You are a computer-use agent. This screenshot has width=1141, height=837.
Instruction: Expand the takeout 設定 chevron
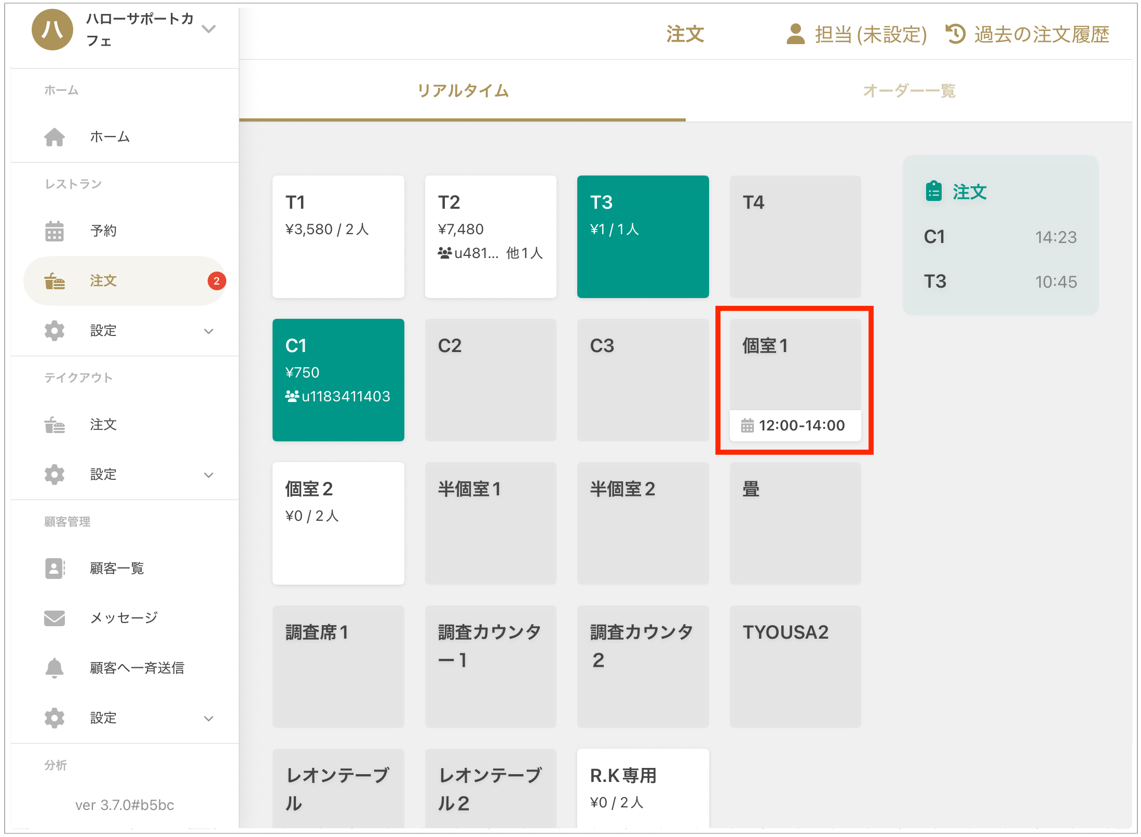[209, 475]
